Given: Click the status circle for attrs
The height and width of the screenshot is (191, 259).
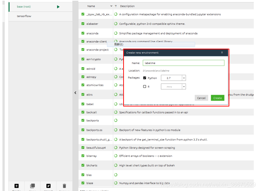Looking at the screenshot, I should (x=116, y=95).
